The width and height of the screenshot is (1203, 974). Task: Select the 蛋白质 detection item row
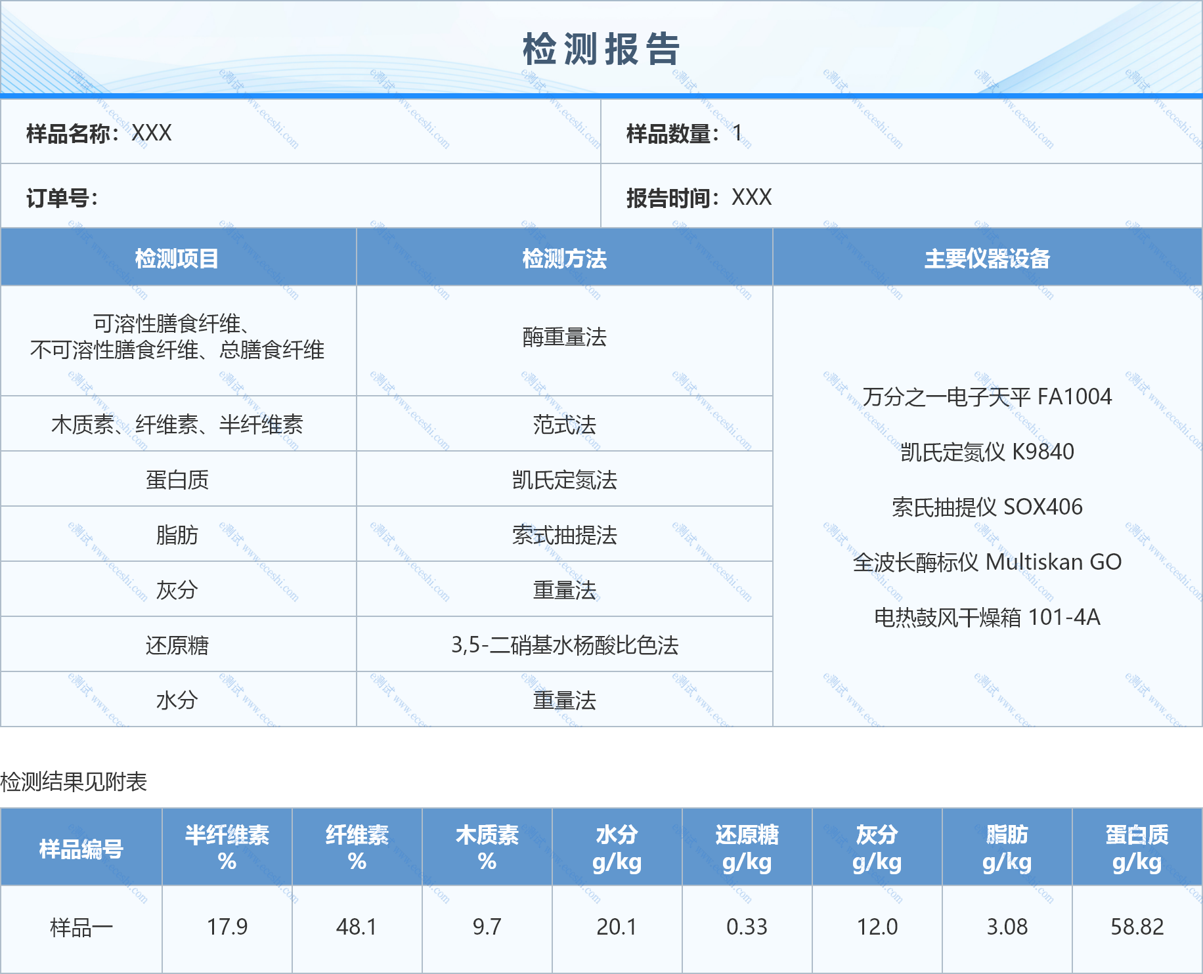(x=178, y=479)
